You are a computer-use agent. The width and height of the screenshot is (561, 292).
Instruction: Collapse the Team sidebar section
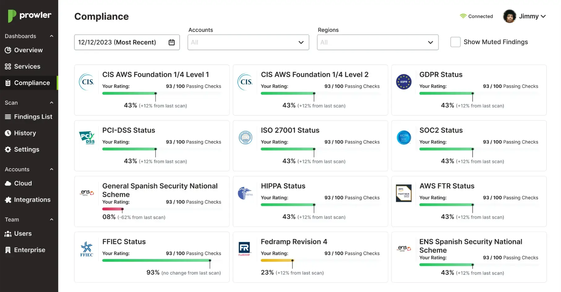[x=52, y=220]
